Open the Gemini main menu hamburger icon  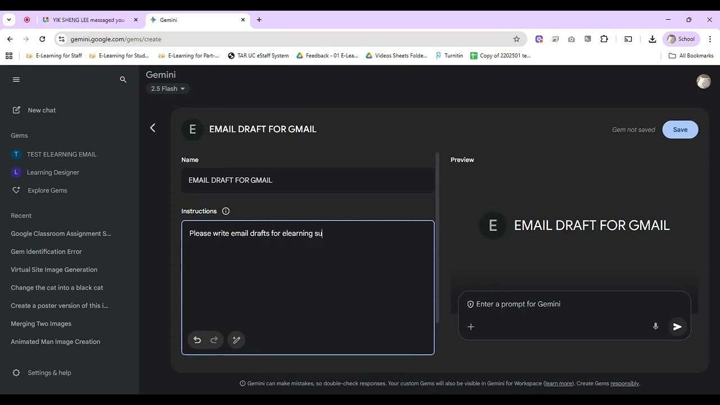[16, 80]
